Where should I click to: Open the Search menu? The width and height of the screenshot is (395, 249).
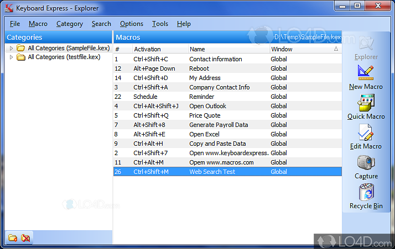[101, 24]
